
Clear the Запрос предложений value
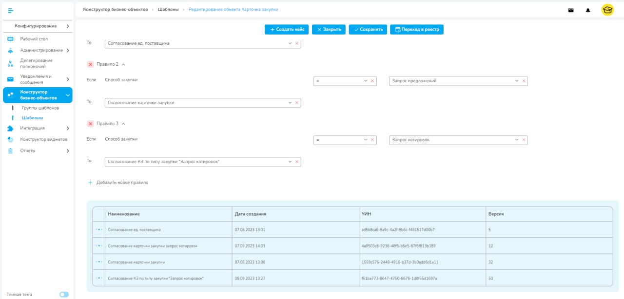pyautogui.click(x=524, y=81)
